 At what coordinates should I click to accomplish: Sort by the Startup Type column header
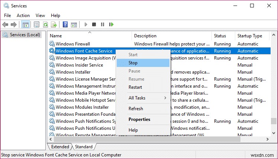pyautogui.click(x=252, y=36)
